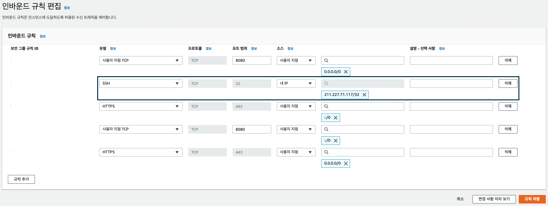Delete the 8080 rule with source ::/0

pos(508,129)
